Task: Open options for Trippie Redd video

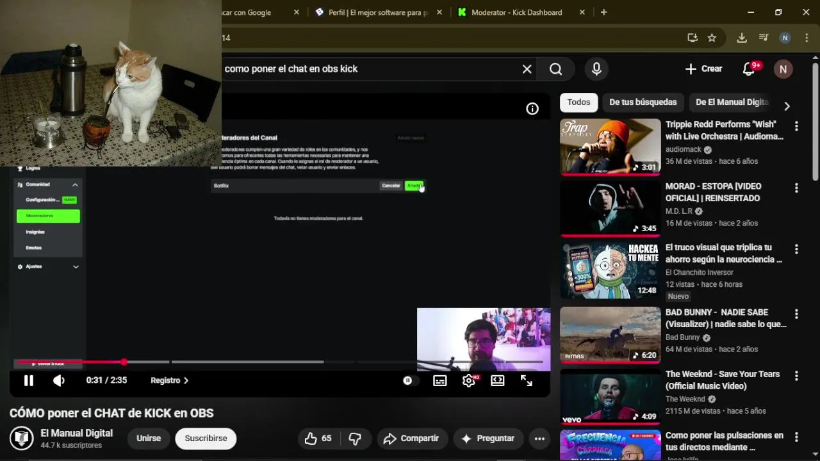Action: [x=796, y=127]
